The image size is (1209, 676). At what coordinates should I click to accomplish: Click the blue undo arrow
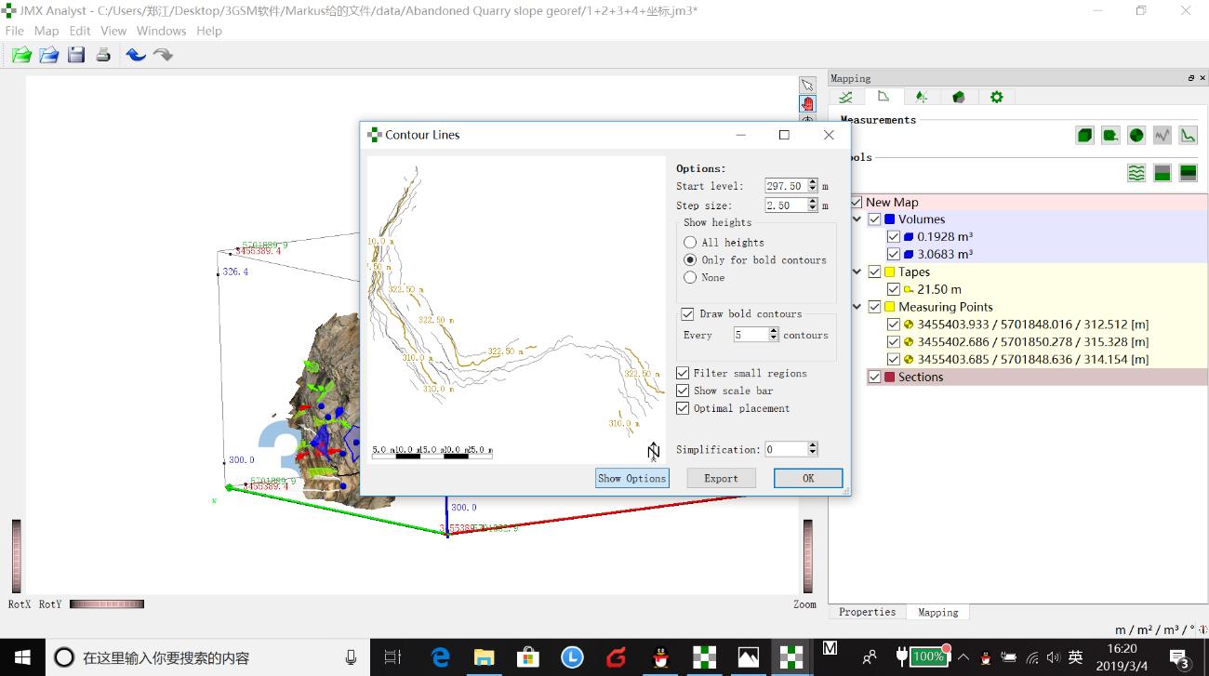(x=136, y=55)
